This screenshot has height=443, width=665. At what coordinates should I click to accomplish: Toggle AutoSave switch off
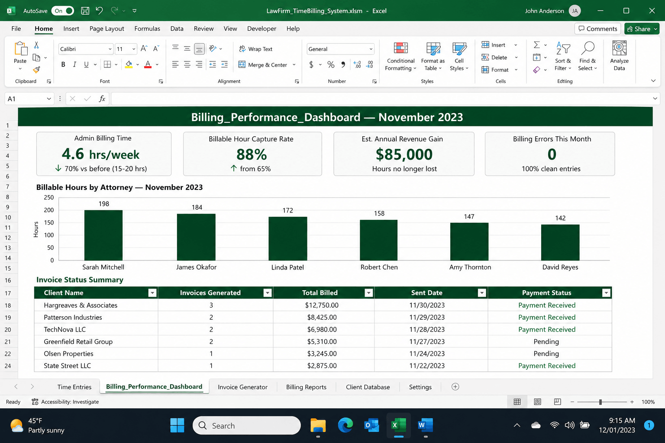pyautogui.click(x=63, y=11)
